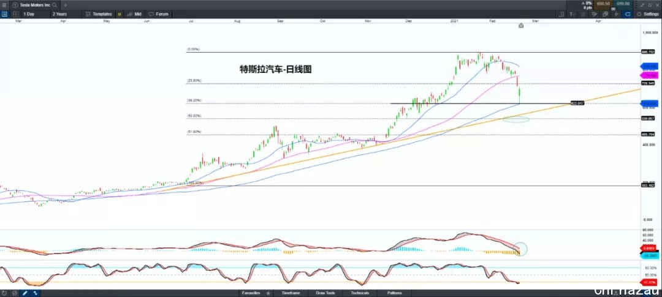This screenshot has height=297, width=662.
Task: Search instrument with magnifier next to Tesla Motors Inc
Action: (x=54, y=5)
